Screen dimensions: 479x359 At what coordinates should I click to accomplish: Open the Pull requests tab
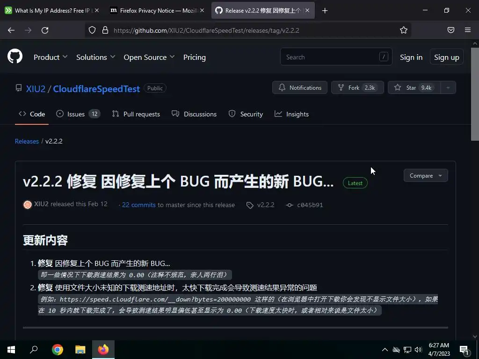136,114
